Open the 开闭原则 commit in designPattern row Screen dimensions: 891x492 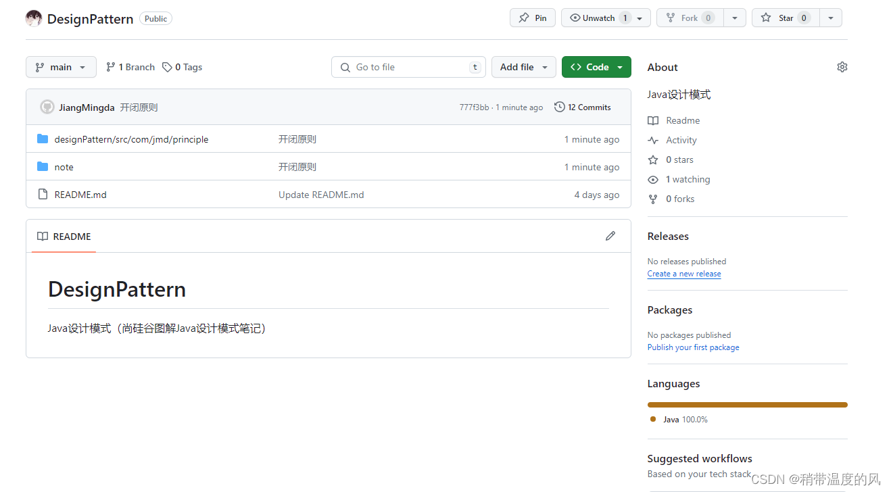[x=297, y=139]
